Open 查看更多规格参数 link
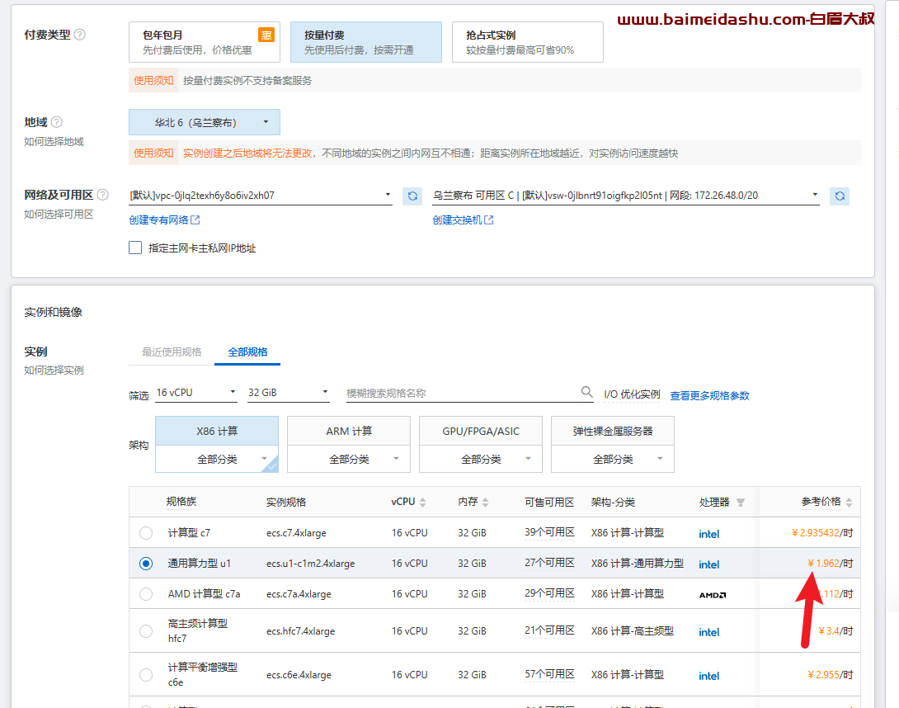The width and height of the screenshot is (899, 708). 710,395
